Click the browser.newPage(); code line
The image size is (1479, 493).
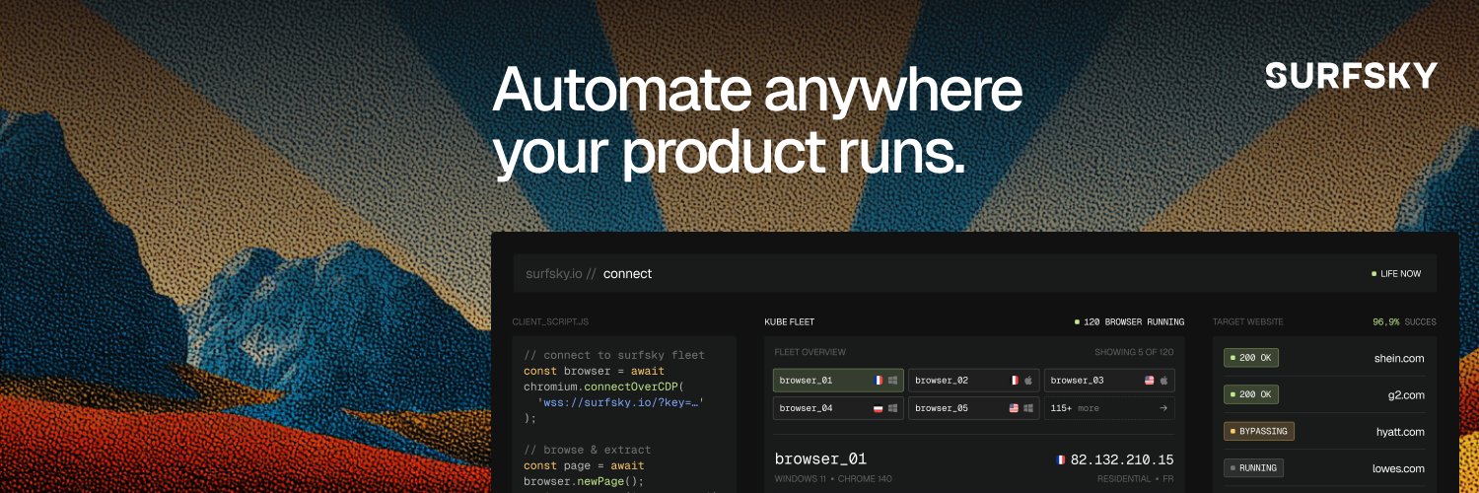(584, 481)
